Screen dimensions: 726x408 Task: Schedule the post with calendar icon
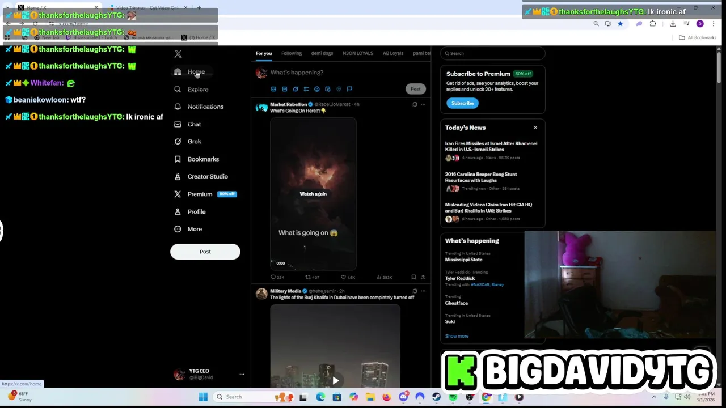click(x=328, y=89)
